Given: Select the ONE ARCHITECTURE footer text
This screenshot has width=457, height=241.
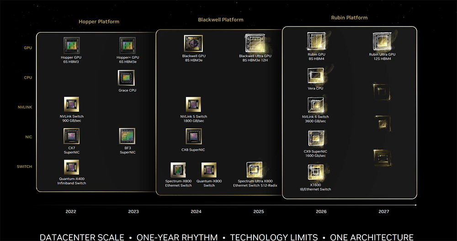Looking at the screenshot, I should click(x=372, y=237).
